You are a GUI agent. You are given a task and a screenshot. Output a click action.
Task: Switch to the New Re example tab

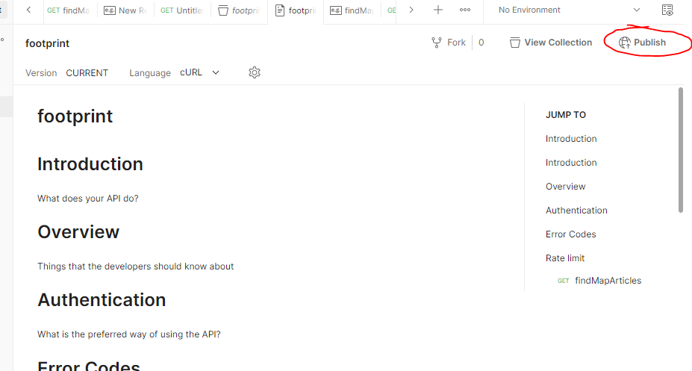125,10
